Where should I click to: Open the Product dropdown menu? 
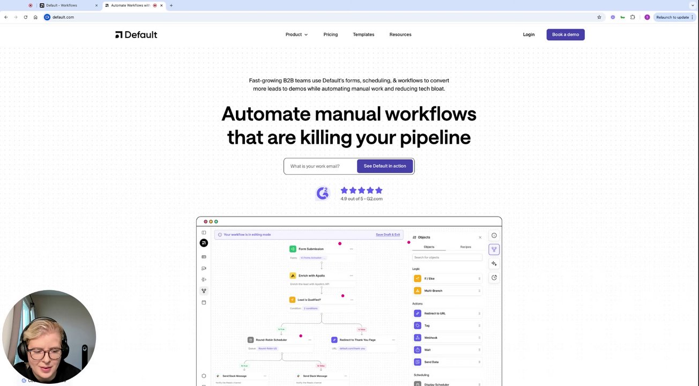click(x=296, y=34)
